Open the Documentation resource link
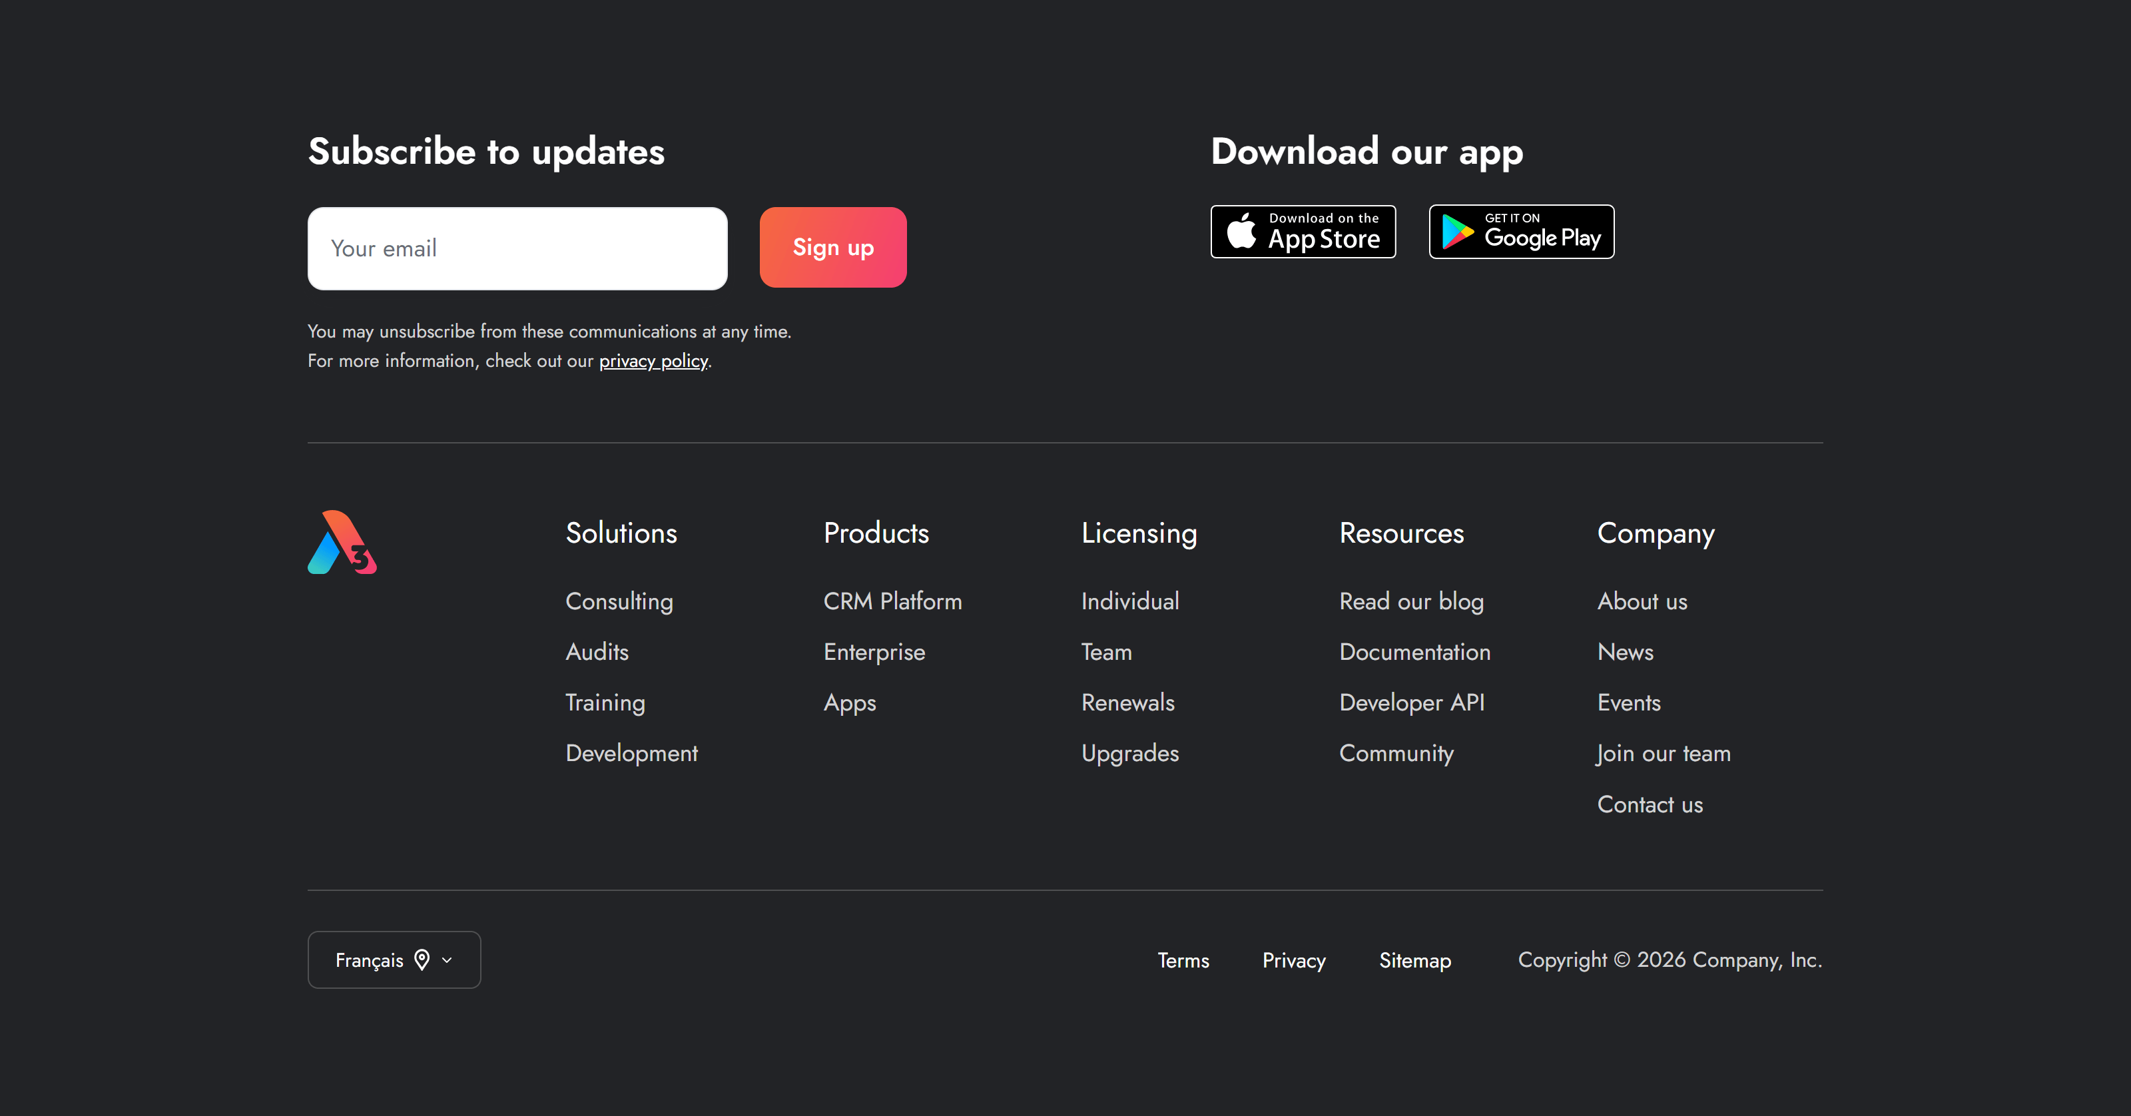The image size is (2131, 1116). point(1414,652)
